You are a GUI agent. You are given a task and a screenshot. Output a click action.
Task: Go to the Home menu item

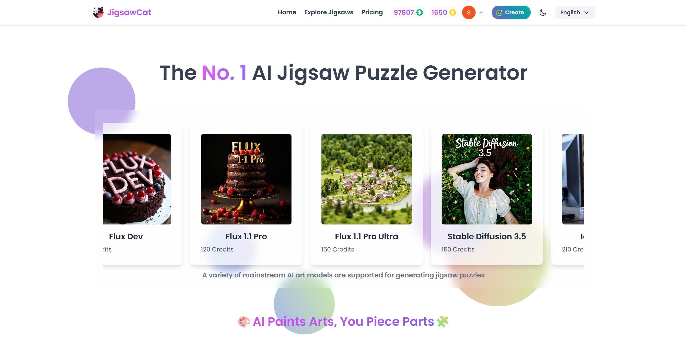point(287,12)
